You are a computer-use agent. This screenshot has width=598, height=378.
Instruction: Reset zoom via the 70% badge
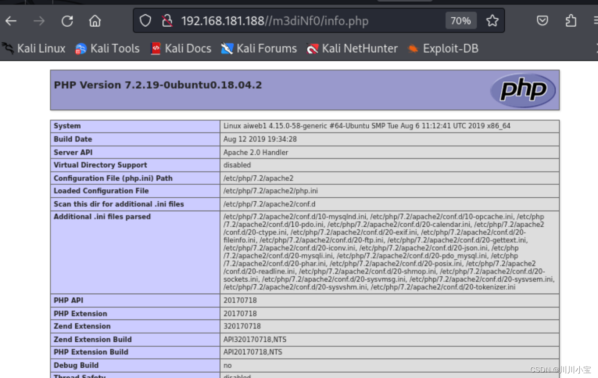click(461, 21)
